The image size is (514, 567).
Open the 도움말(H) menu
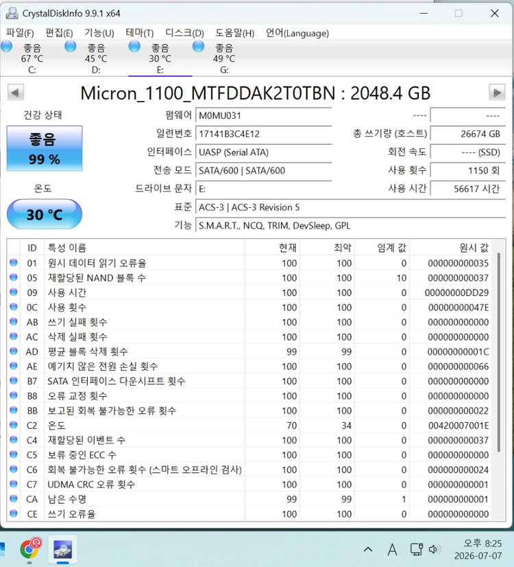pos(234,33)
